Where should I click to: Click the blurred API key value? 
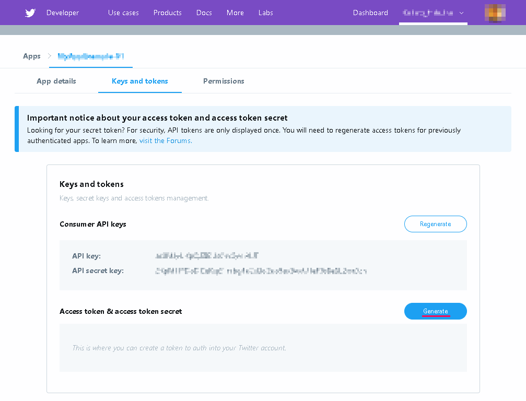(x=207, y=256)
